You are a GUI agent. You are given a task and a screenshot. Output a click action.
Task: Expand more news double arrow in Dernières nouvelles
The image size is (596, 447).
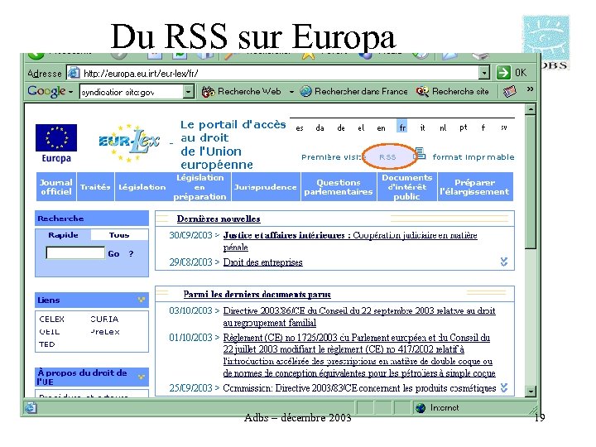pyautogui.click(x=504, y=262)
